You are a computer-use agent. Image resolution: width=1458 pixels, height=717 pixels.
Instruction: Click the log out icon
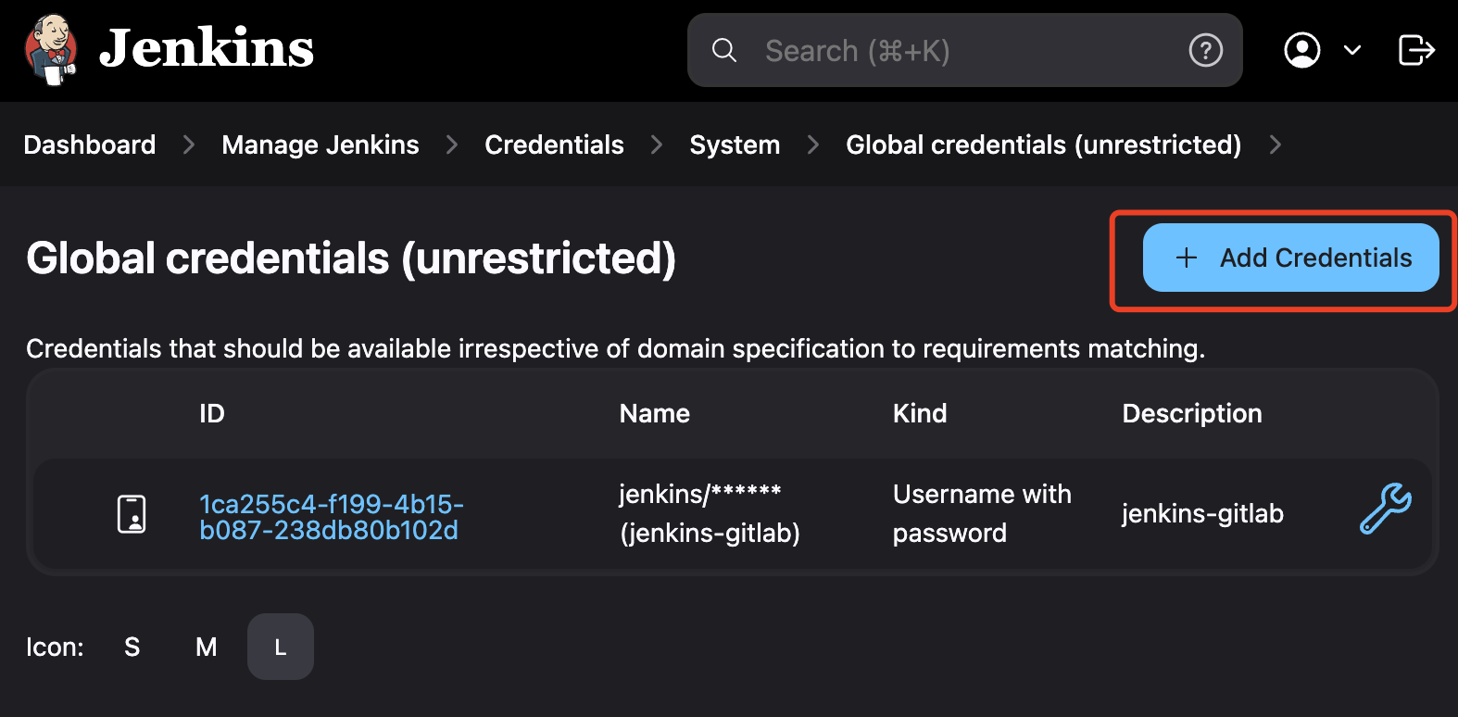tap(1415, 50)
